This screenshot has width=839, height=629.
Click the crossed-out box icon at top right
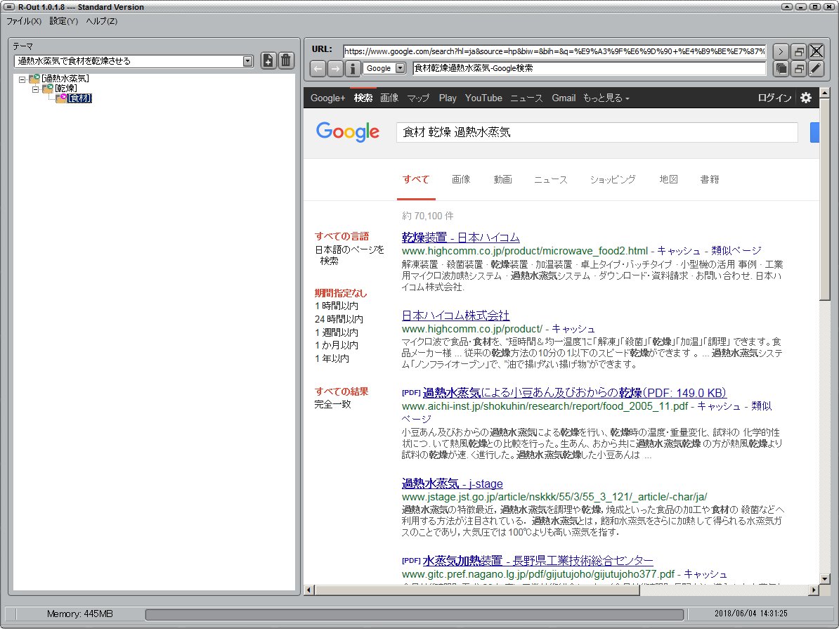[816, 51]
